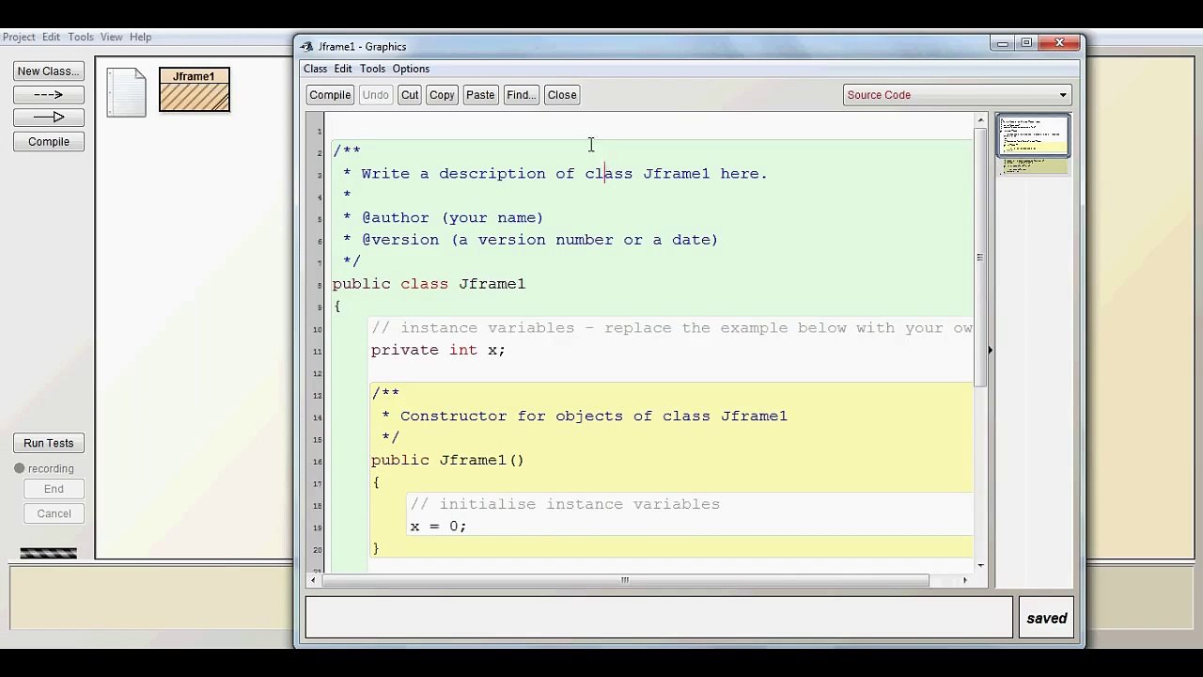Viewport: 1203px width, 677px height.
Task: Click the striped work indicator bar
Action: (48, 554)
